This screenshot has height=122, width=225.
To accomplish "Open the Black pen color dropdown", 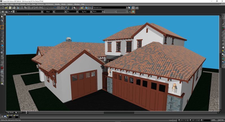I will tap(54, 11).
